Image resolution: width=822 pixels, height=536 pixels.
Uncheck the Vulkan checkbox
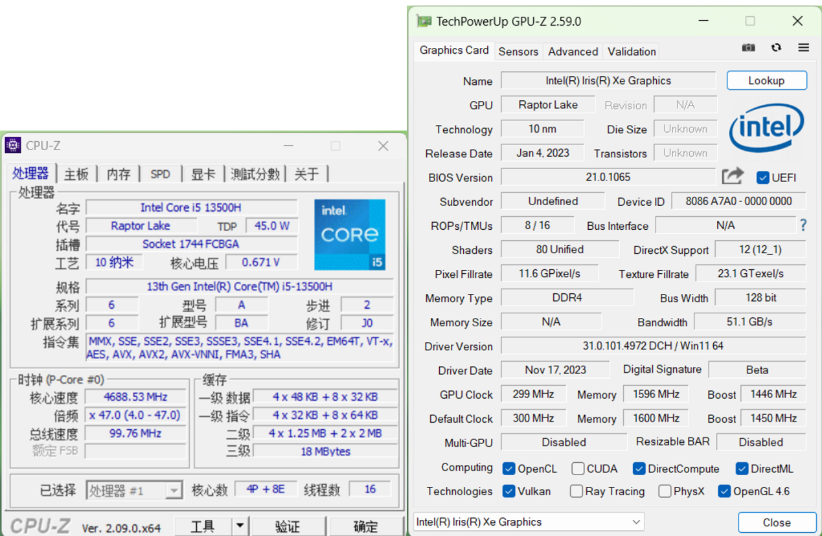(x=509, y=491)
